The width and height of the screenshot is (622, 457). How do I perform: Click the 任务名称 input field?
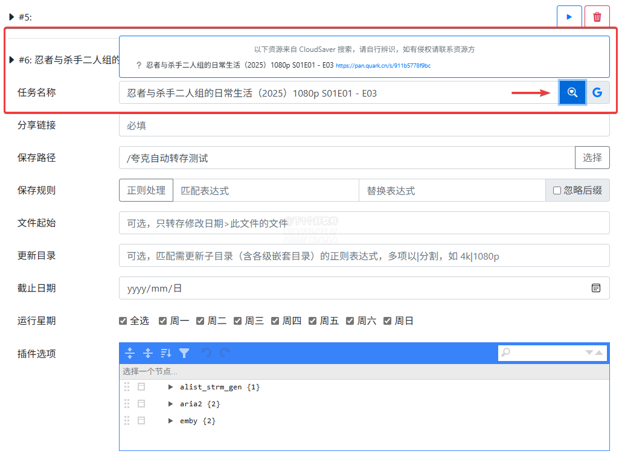point(339,93)
